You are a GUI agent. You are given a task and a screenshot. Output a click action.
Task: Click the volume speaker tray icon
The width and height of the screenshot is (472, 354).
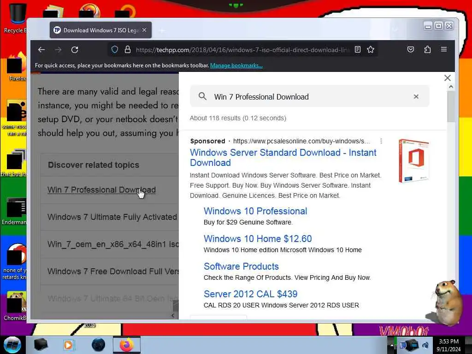pyautogui.click(x=425, y=345)
